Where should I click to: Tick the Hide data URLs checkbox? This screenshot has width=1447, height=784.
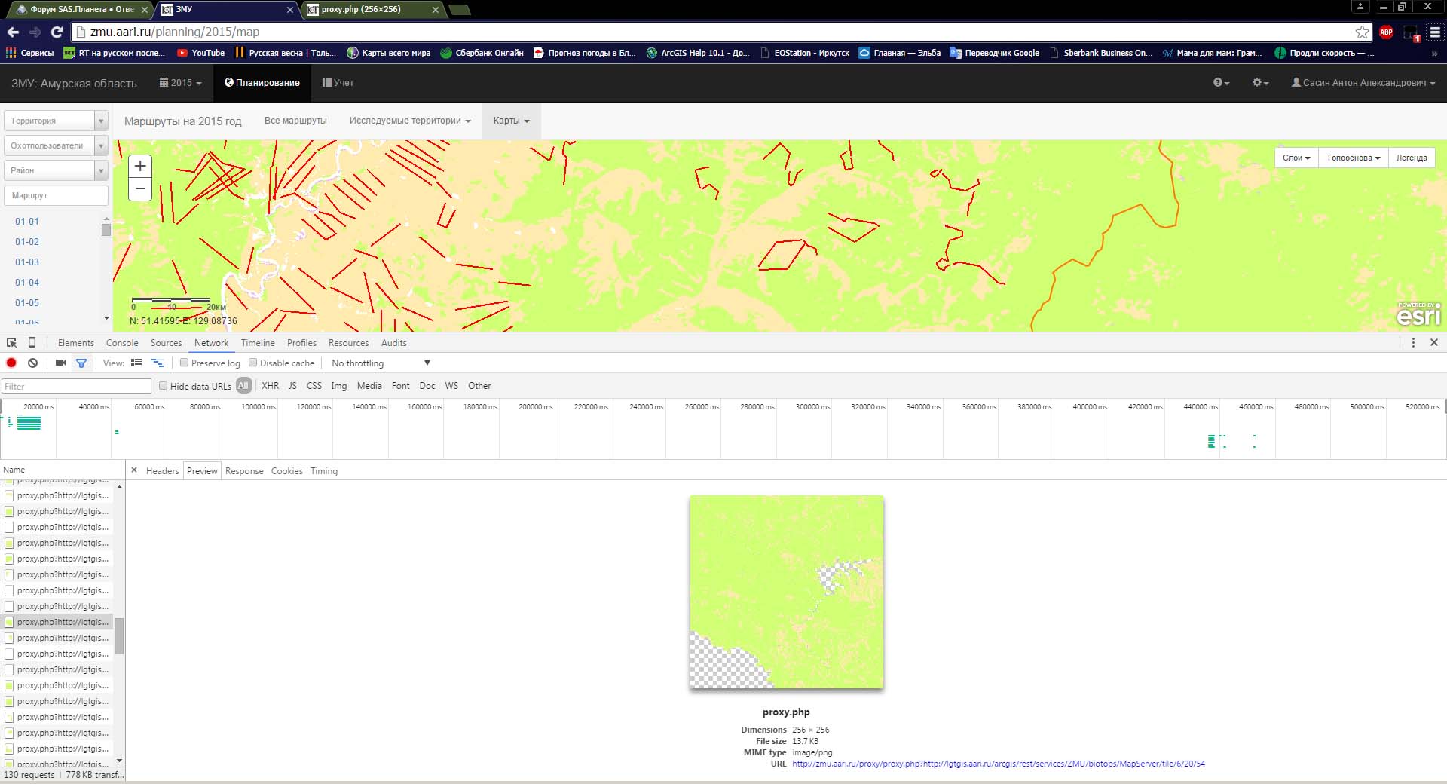pyautogui.click(x=163, y=386)
